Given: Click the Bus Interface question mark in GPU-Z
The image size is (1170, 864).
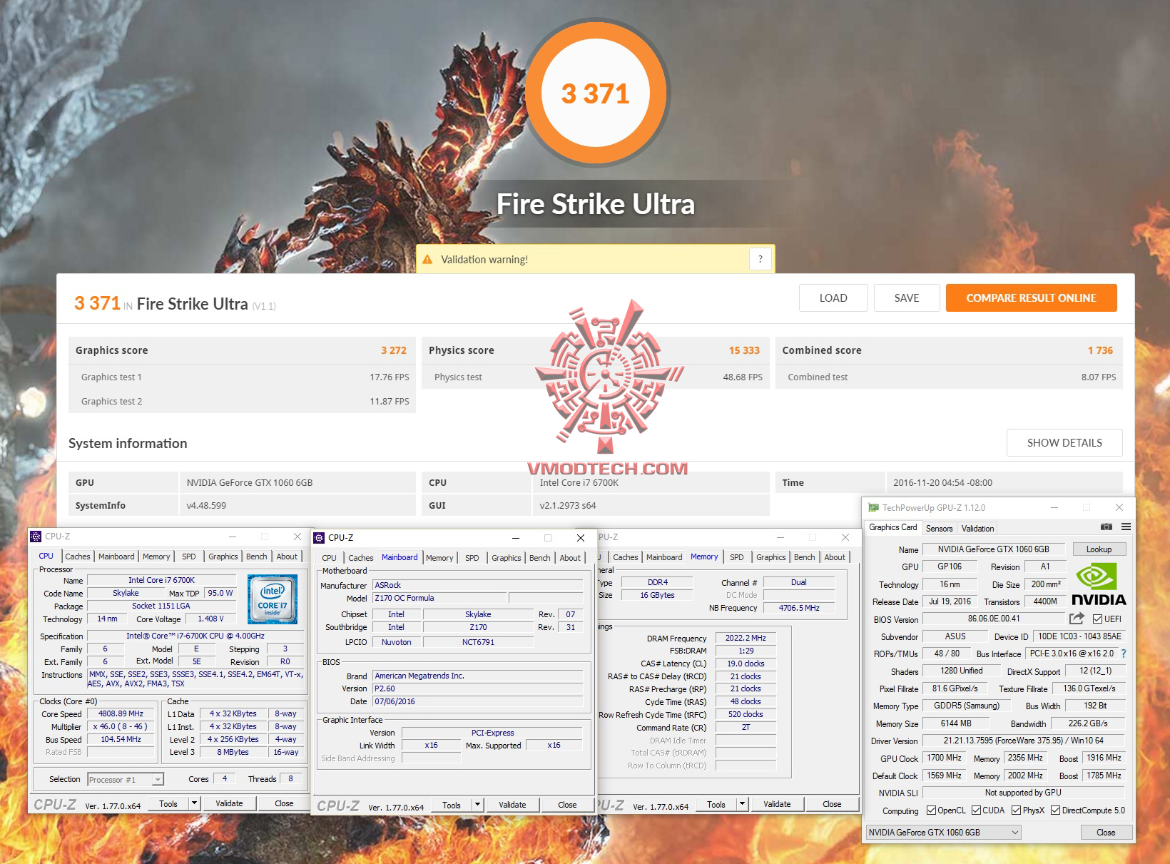Looking at the screenshot, I should (x=1124, y=654).
